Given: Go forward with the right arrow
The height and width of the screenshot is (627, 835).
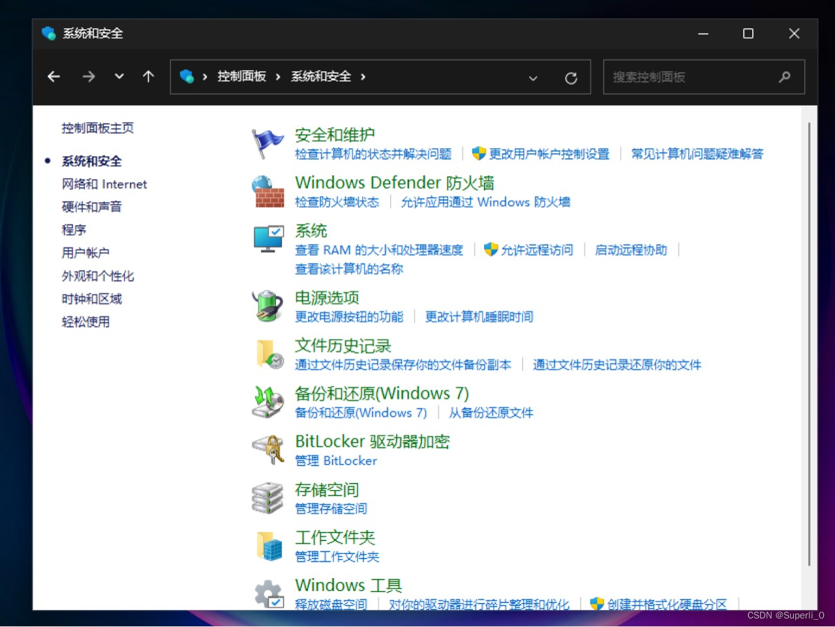Looking at the screenshot, I should [89, 77].
